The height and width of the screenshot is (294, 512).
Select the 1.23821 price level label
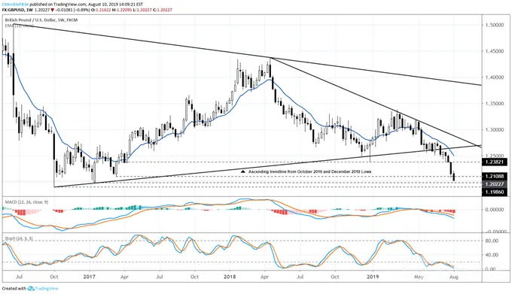coord(495,162)
